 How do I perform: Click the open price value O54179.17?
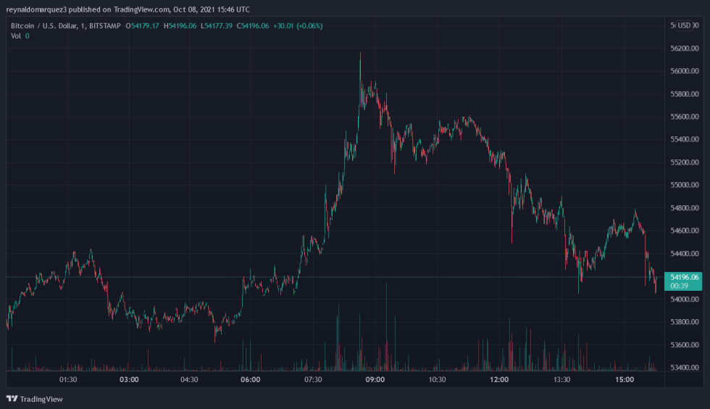pos(143,26)
